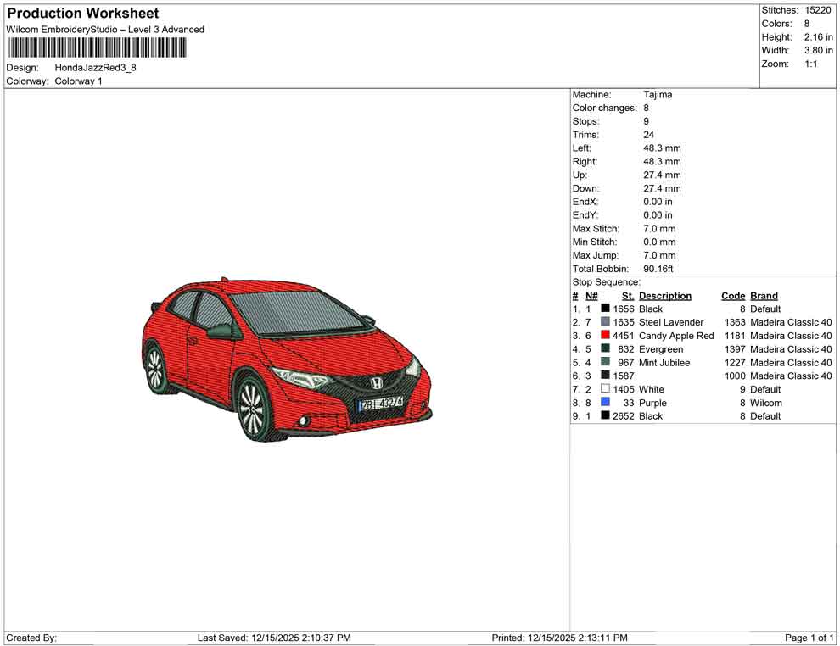Click the embroidered Honda car preview

coord(288,356)
